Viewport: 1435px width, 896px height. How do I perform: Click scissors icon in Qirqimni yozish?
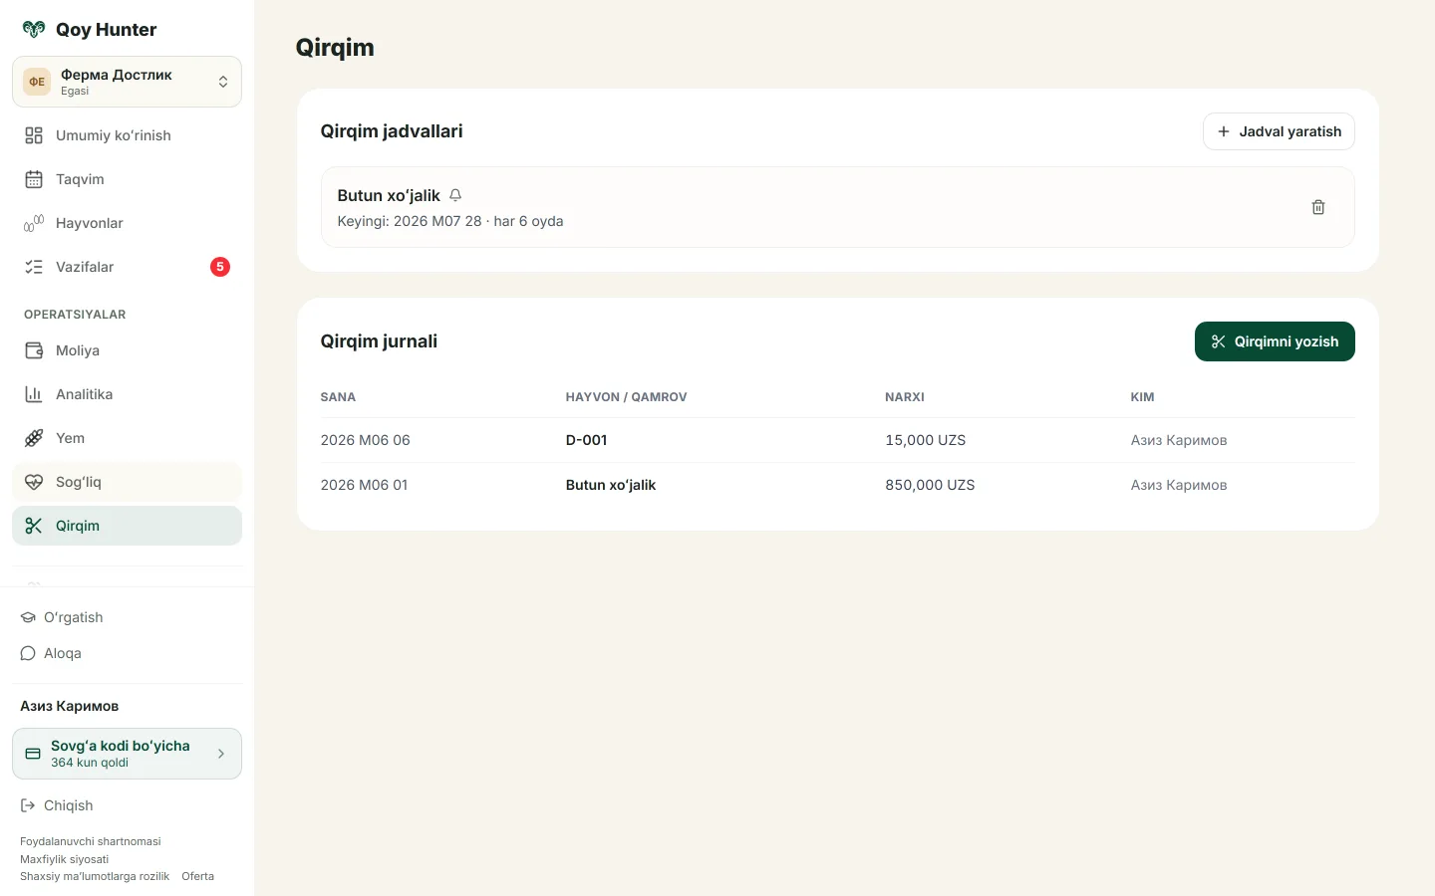click(1218, 341)
